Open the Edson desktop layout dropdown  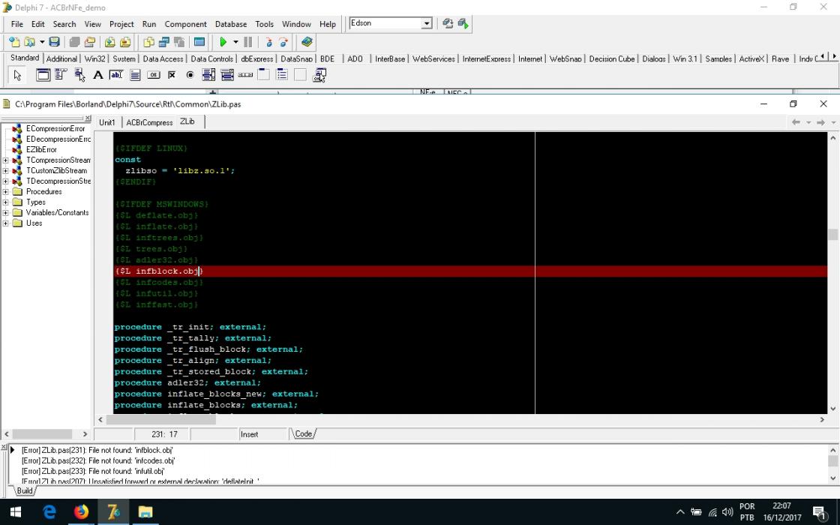(x=427, y=23)
